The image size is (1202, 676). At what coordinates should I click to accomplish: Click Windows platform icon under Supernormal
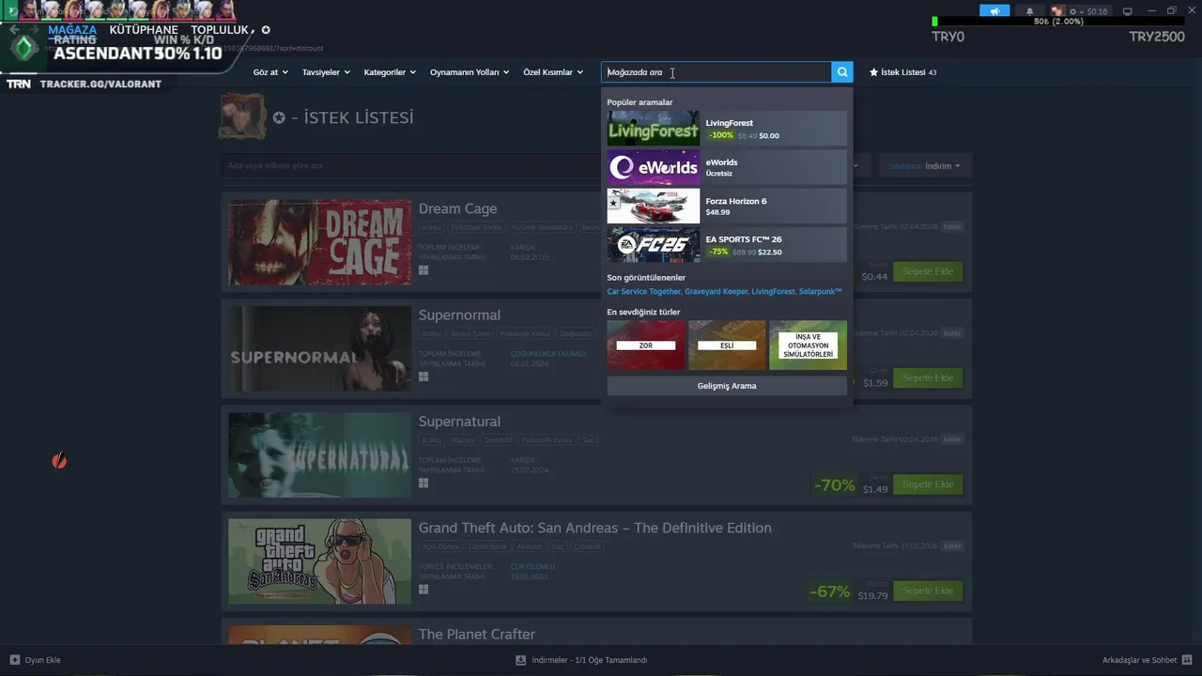(x=424, y=376)
